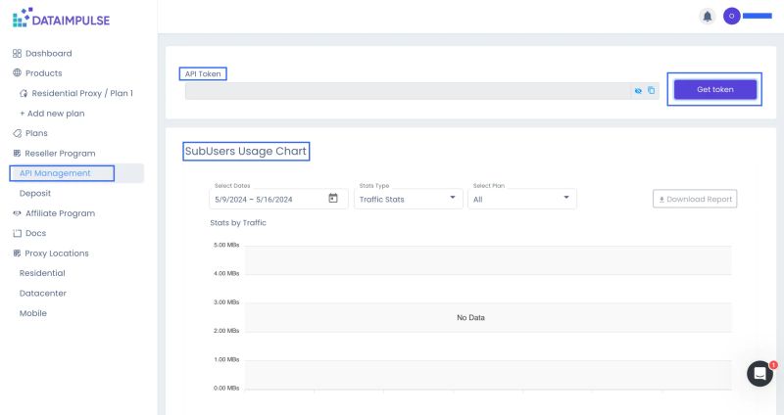Click the Docs book icon
Screen dimensions: 784x415
17,233
